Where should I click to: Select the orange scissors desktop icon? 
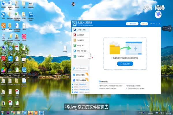coord(3,26)
